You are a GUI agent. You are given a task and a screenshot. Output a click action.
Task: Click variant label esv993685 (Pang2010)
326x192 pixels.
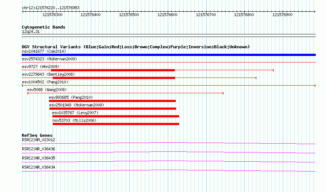coord(71,97)
